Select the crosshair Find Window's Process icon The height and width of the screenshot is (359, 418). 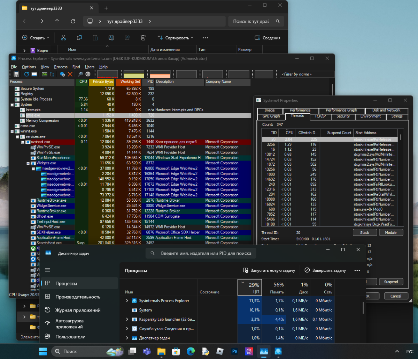[x=88, y=74]
